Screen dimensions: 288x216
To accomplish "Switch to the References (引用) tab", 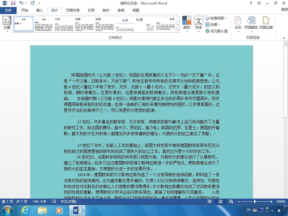I will coord(91,10).
